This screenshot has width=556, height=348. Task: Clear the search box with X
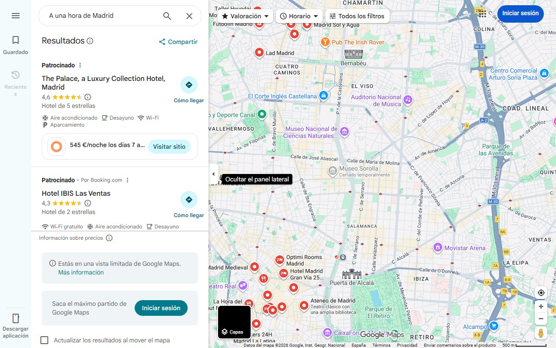pyautogui.click(x=189, y=16)
